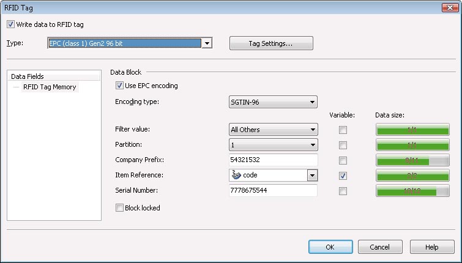
Task: Click the code variable icon in Item Reference
Action: point(235,176)
